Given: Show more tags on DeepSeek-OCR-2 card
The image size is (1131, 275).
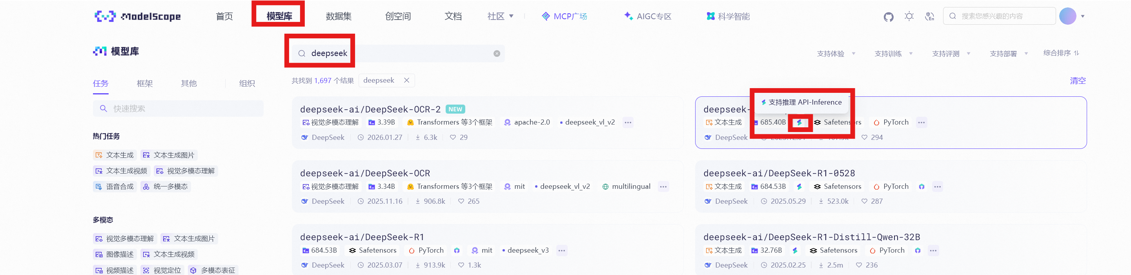Looking at the screenshot, I should (x=628, y=123).
